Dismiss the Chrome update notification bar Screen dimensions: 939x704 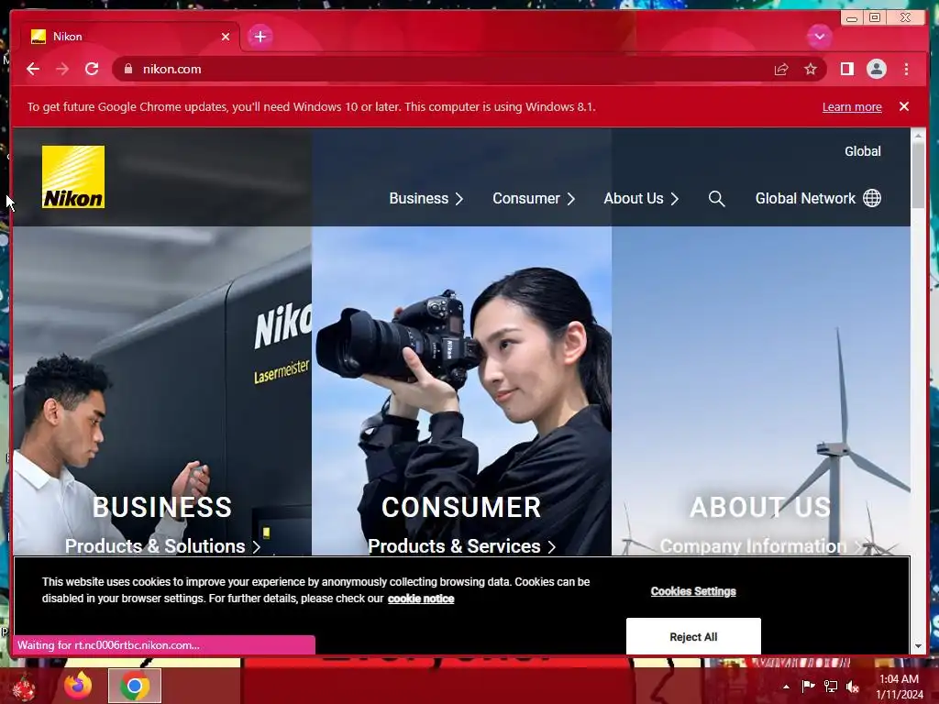(x=903, y=106)
